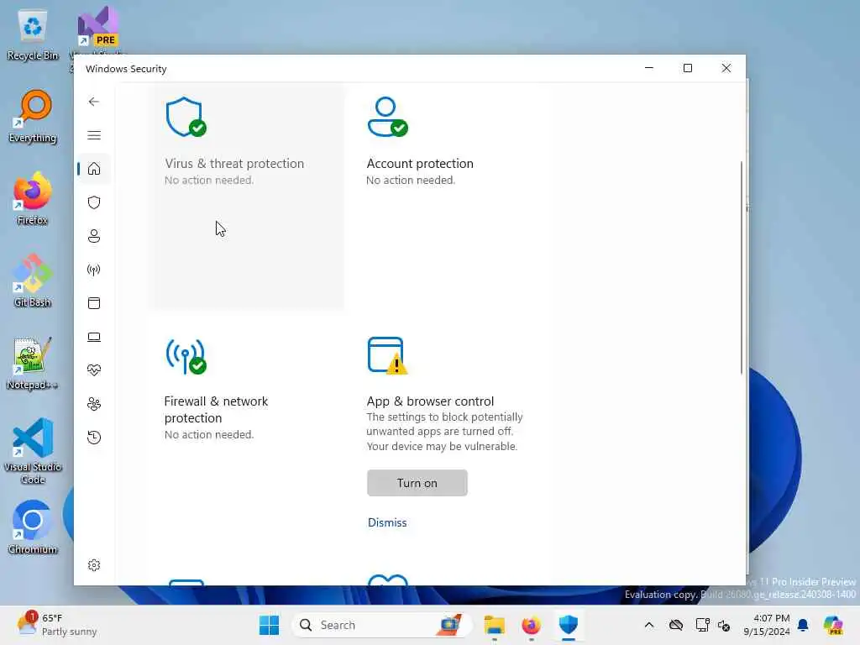Screen dimensions: 860x645
Task: Click the Virus & threat protection shield tile icon
Action: point(186,117)
